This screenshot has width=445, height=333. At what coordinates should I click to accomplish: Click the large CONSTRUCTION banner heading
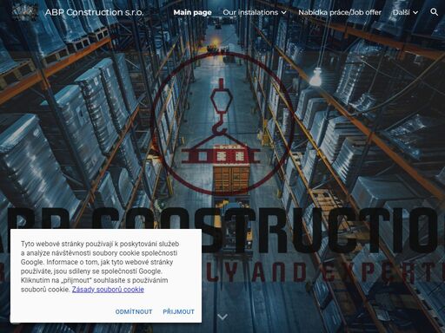point(222,230)
